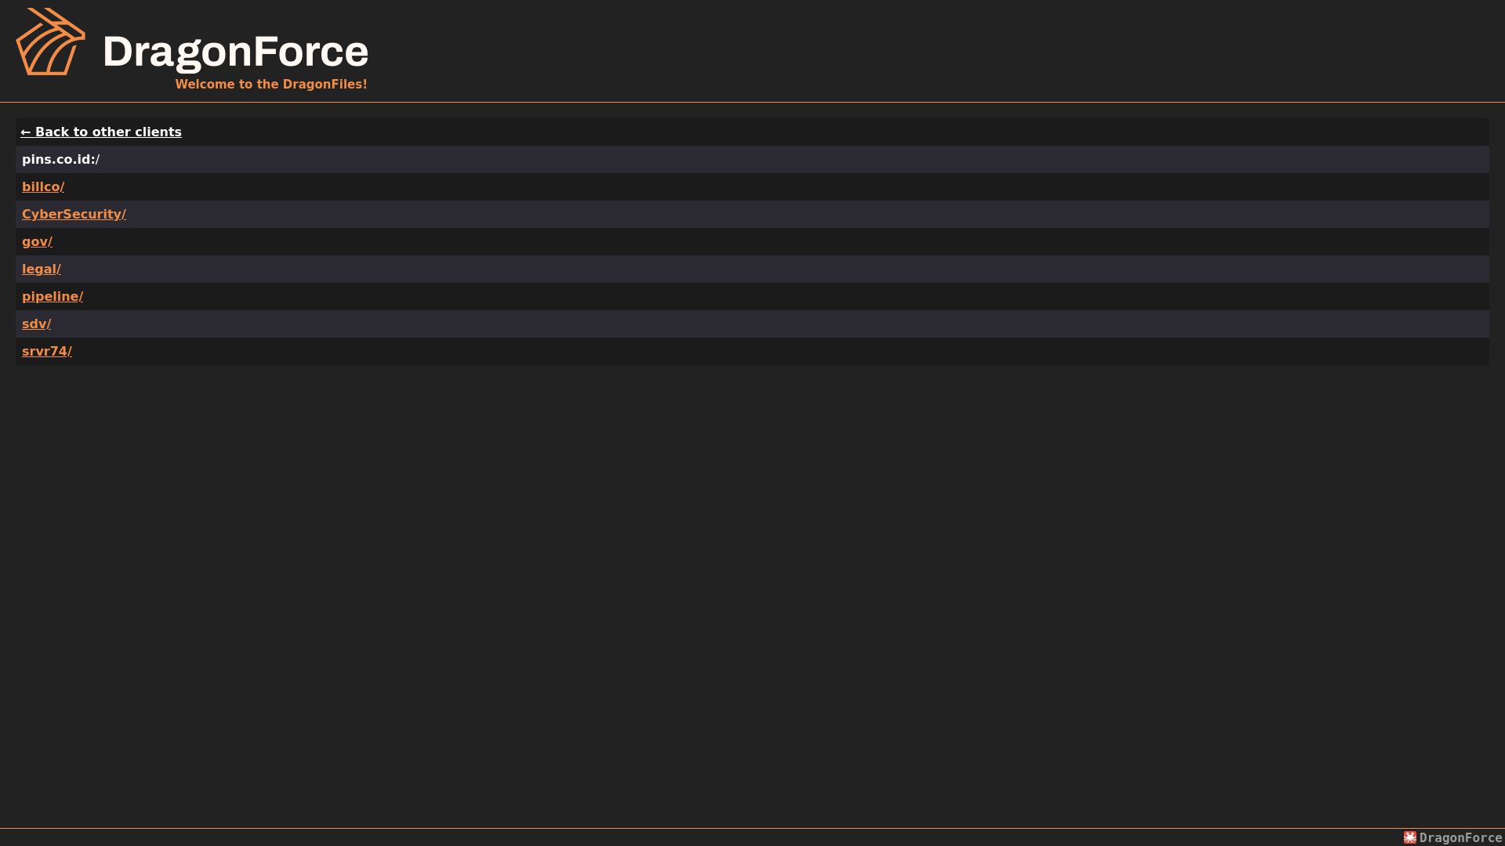
Task: Open the pipeline/ folder
Action: pos(53,296)
